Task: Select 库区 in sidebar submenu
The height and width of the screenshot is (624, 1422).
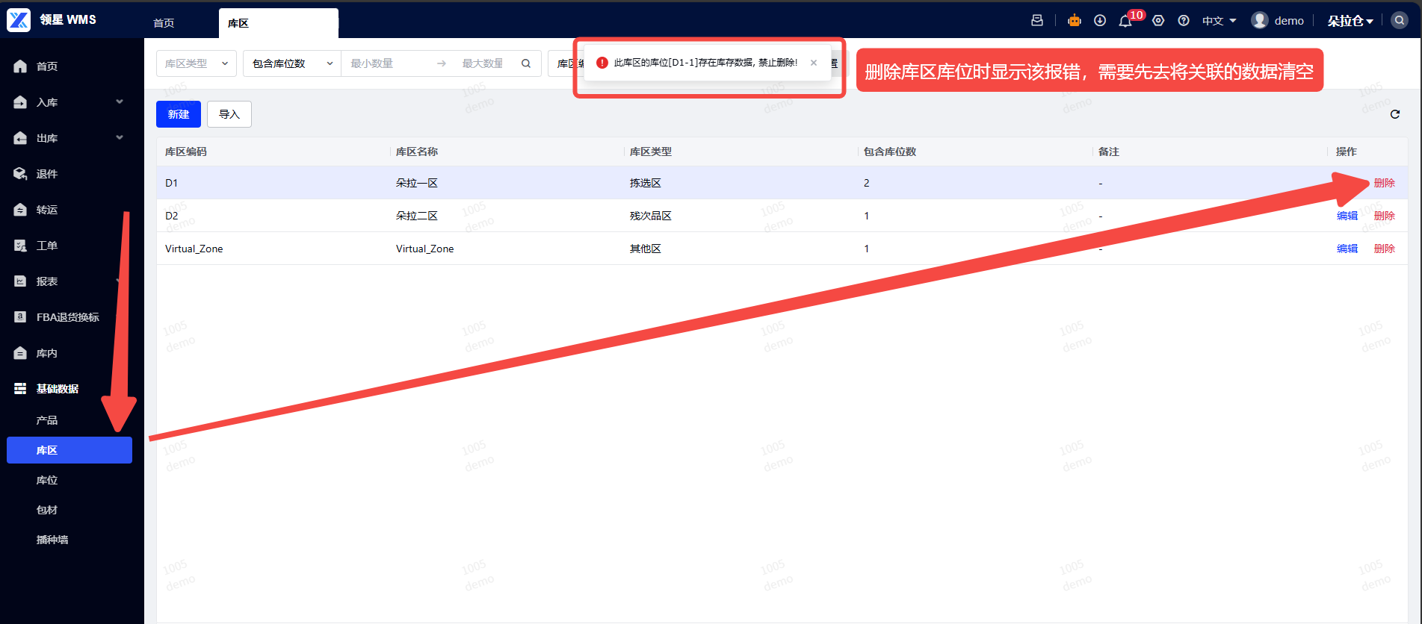Action: point(69,450)
